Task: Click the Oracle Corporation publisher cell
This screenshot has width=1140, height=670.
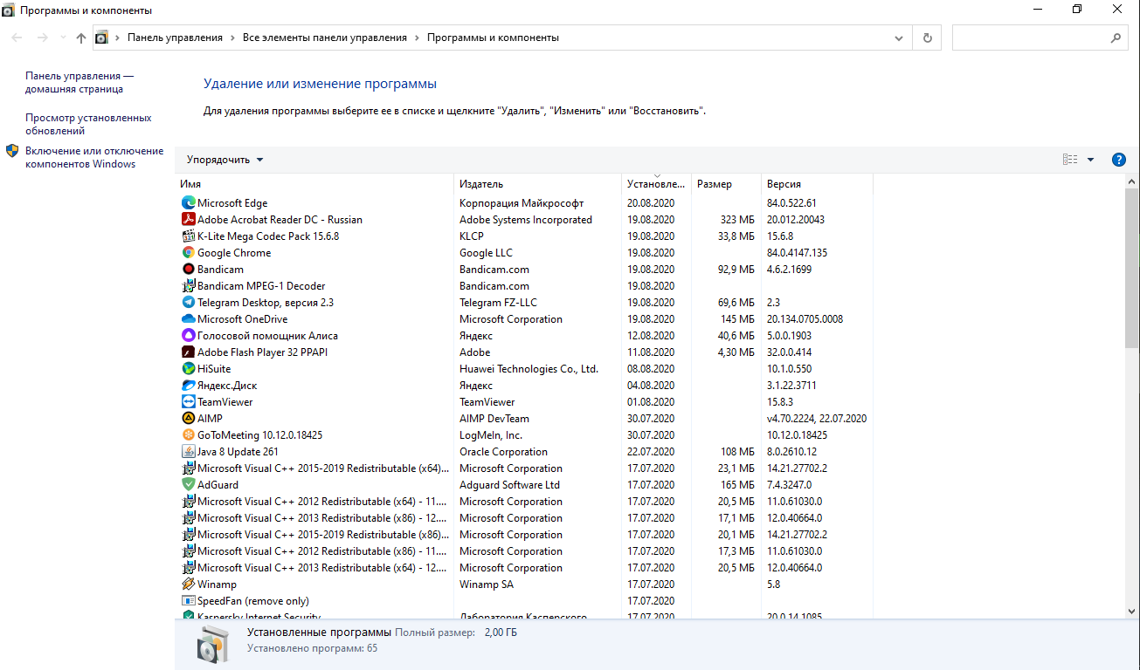Action: tap(504, 452)
